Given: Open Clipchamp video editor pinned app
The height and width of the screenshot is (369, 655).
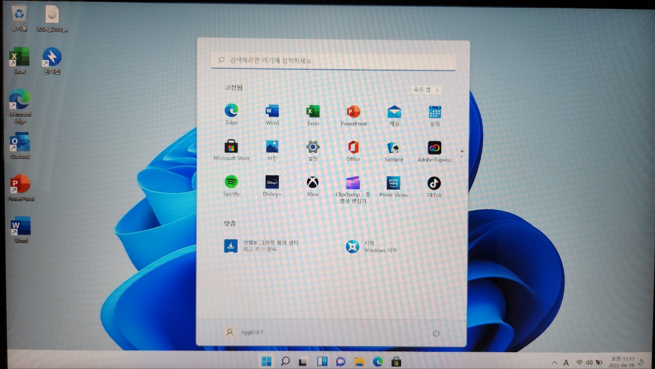Looking at the screenshot, I should click(353, 189).
